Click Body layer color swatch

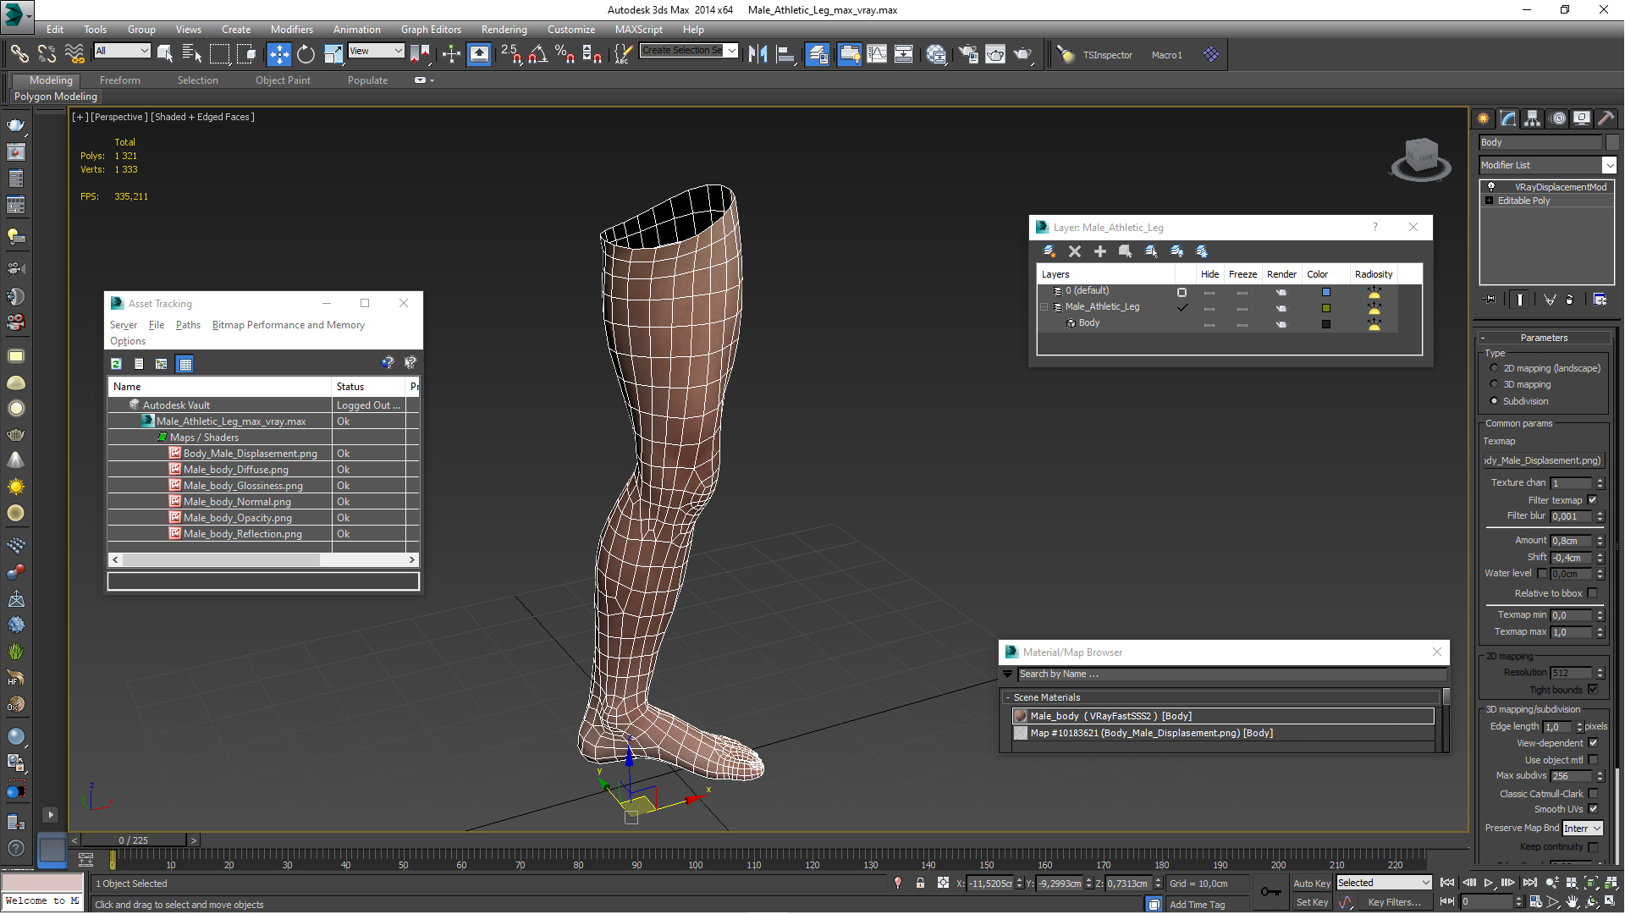(1326, 324)
